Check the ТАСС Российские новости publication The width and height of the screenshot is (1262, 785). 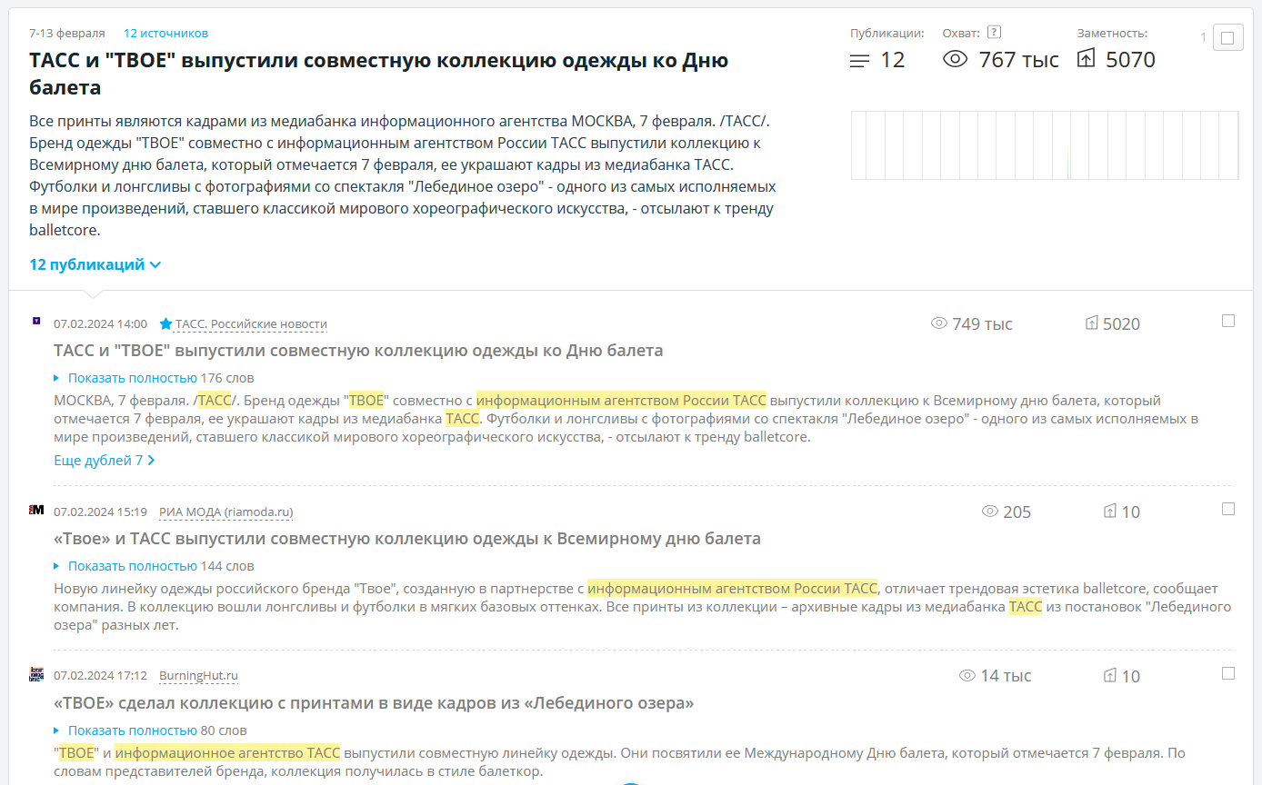click(1228, 321)
